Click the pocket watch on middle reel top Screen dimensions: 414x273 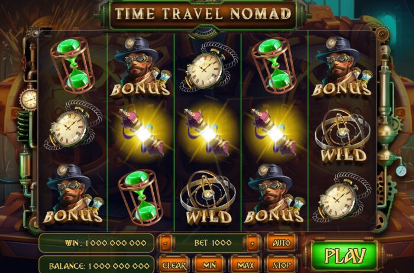tap(208, 68)
